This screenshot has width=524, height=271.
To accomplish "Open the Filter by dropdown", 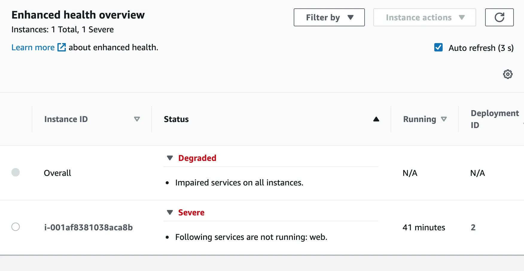I will coord(329,17).
